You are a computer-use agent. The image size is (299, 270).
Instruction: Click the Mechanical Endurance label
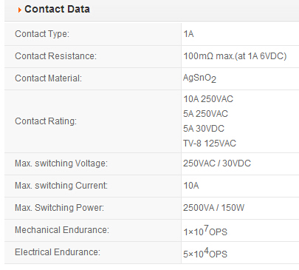62,230
